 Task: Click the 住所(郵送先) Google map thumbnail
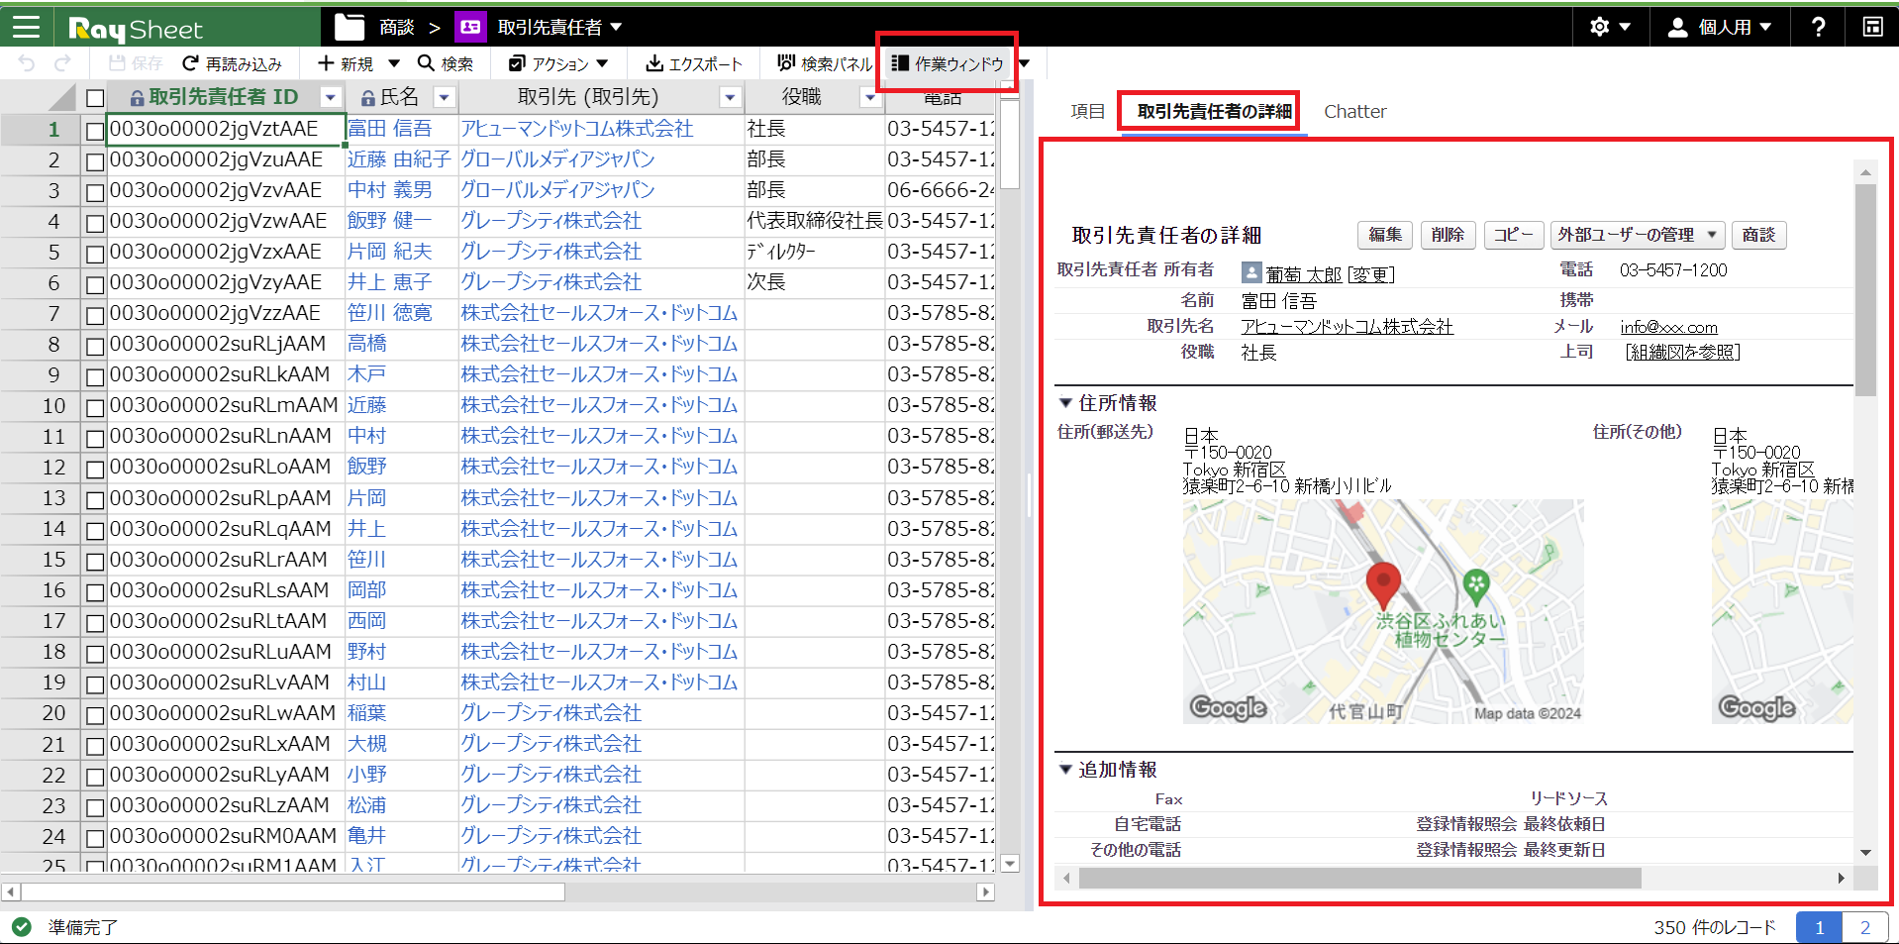1382,611
